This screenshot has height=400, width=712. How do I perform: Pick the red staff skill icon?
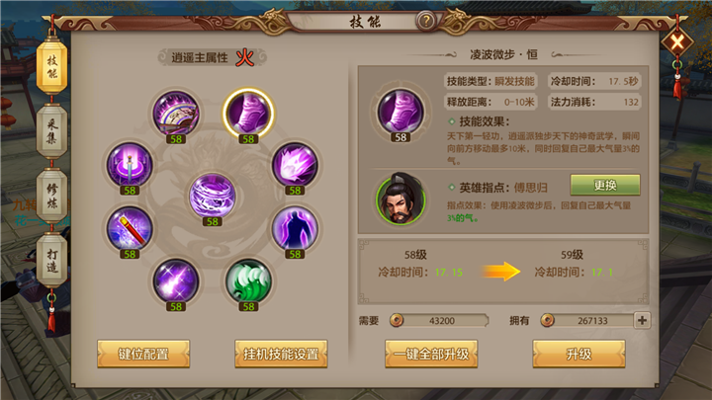pyautogui.click(x=130, y=228)
